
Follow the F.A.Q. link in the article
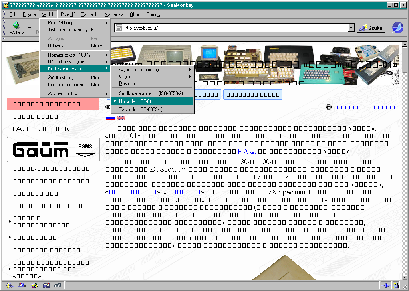point(246,151)
